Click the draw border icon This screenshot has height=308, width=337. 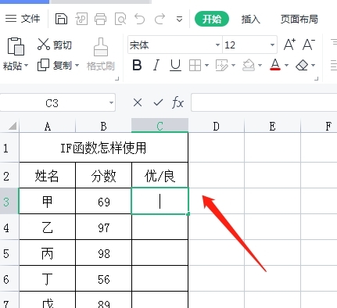[x=221, y=65]
